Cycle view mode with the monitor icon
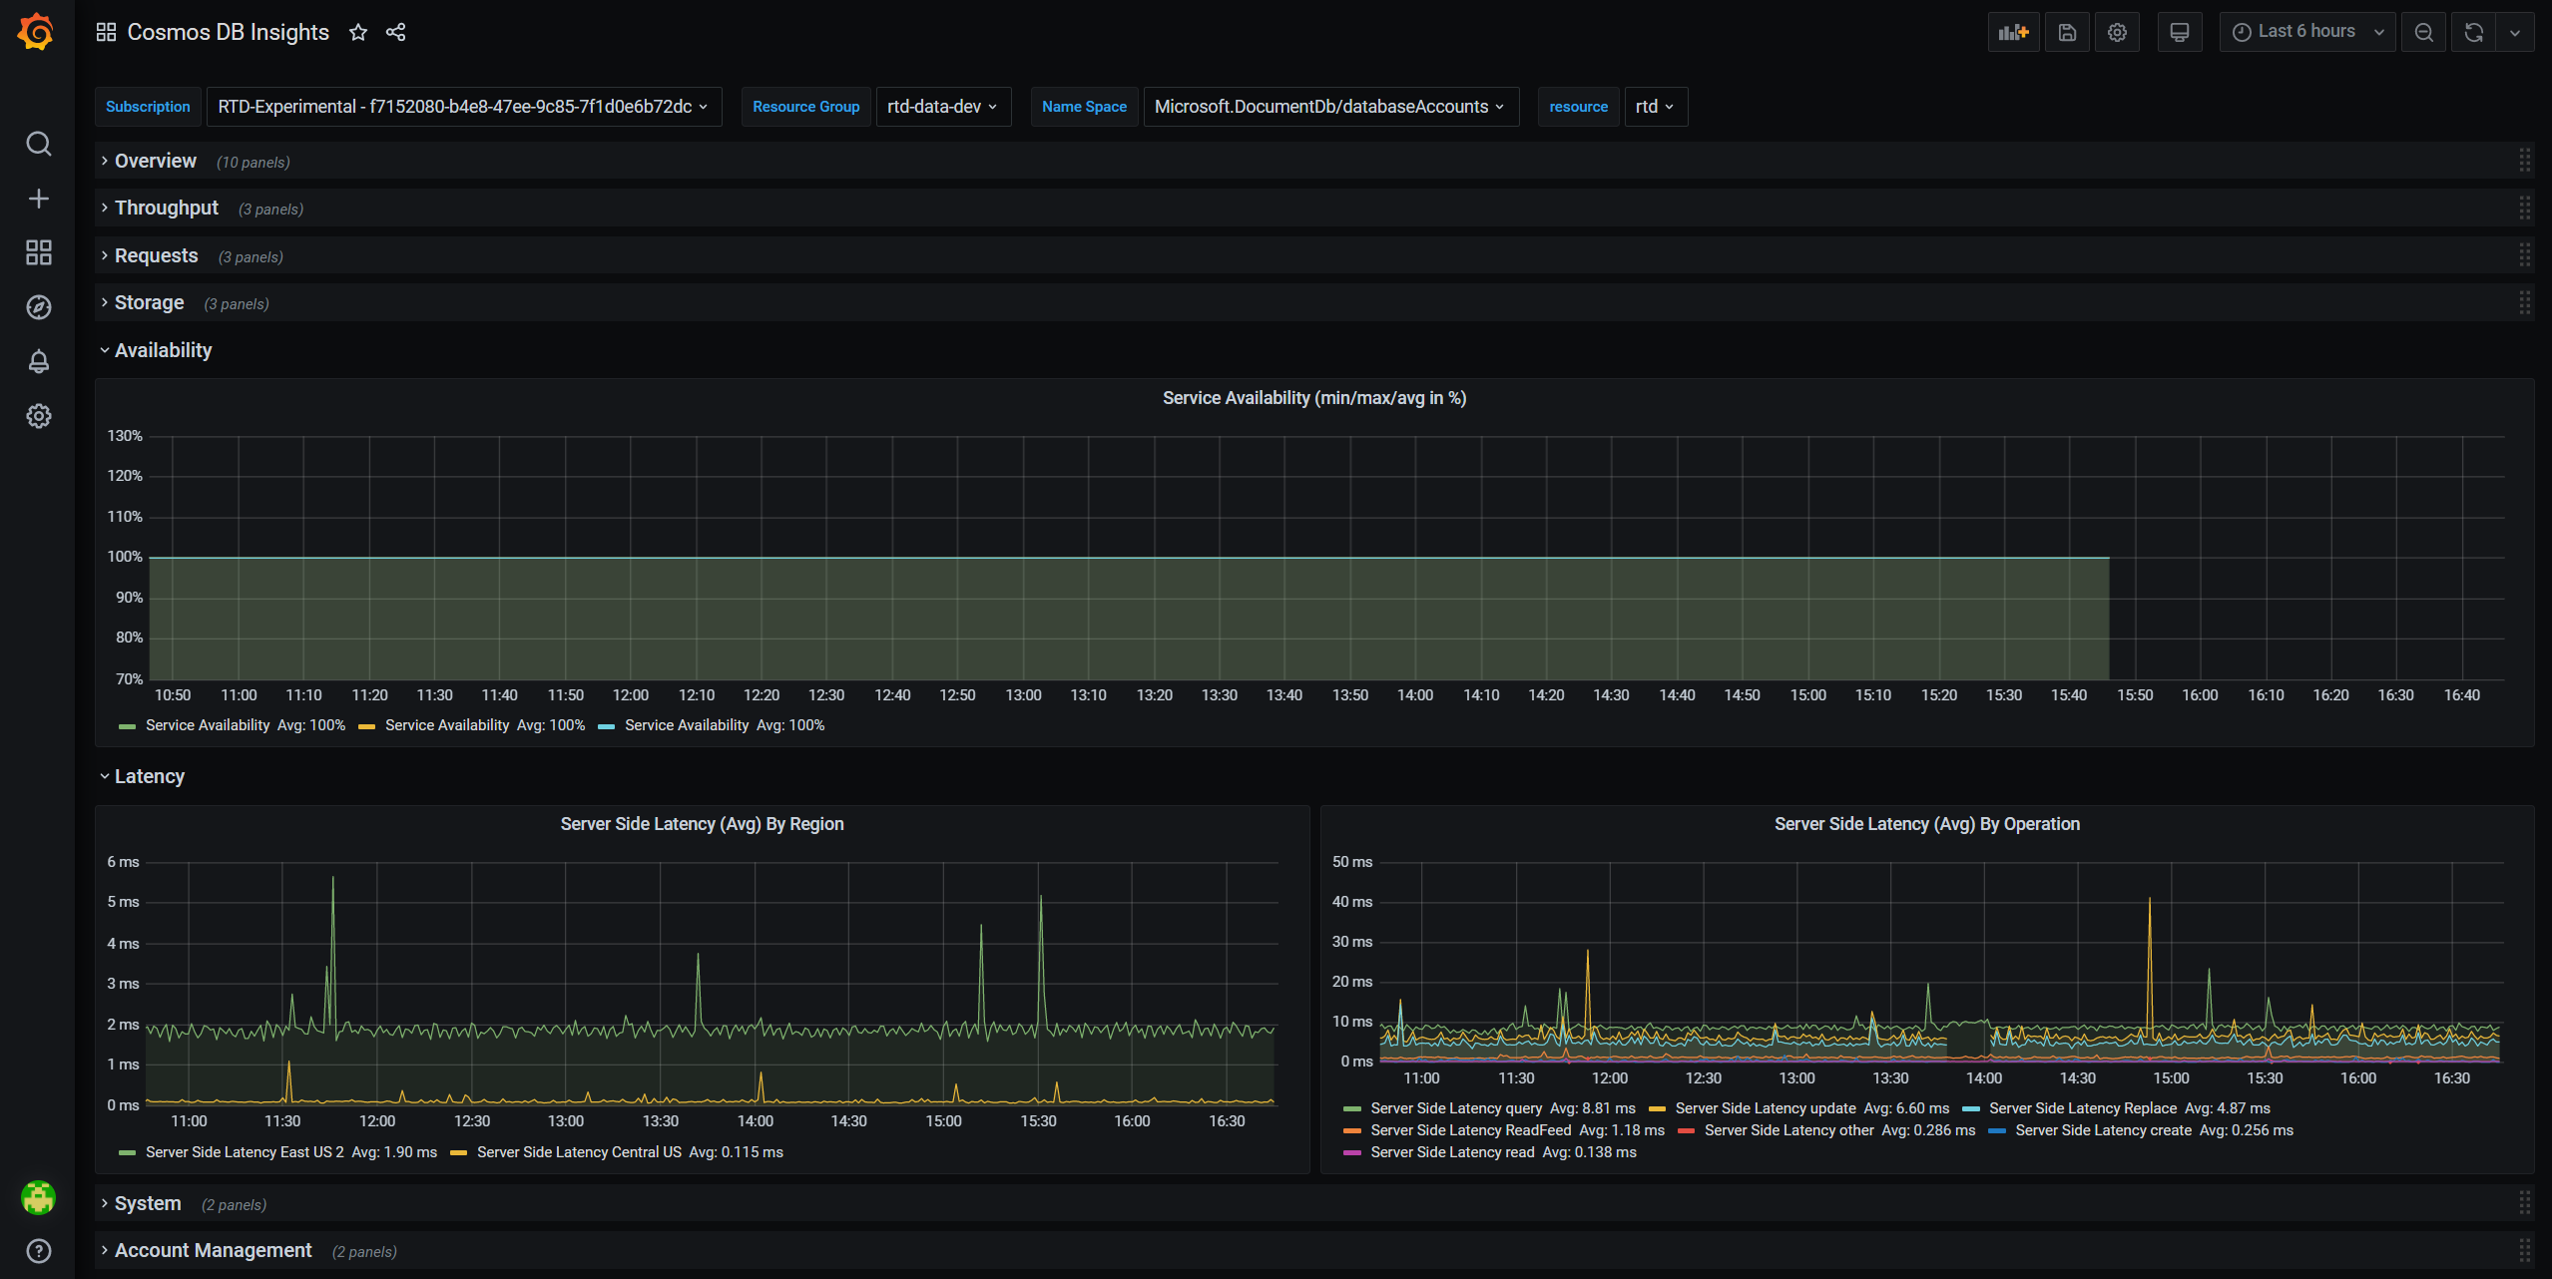The width and height of the screenshot is (2552, 1279). [2180, 32]
